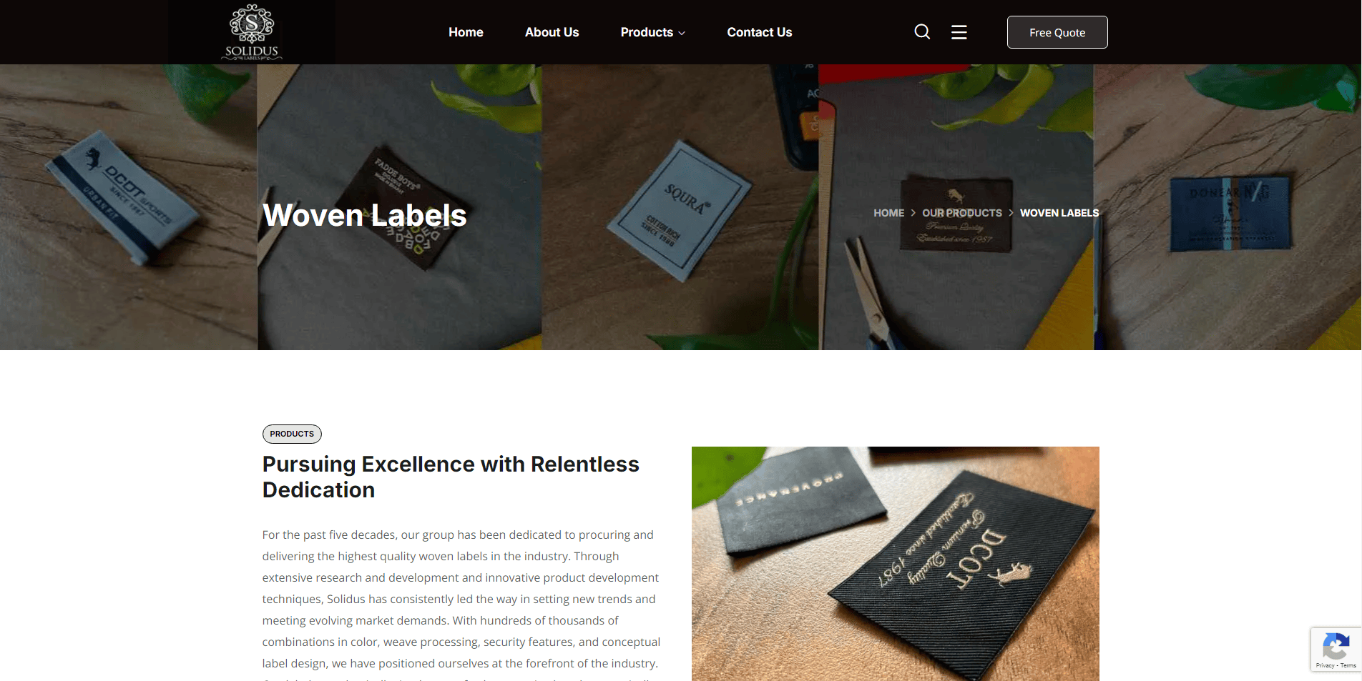Image resolution: width=1362 pixels, height=681 pixels.
Task: Click the chevron between HOME and OUR PRODUCTS
Action: [913, 213]
